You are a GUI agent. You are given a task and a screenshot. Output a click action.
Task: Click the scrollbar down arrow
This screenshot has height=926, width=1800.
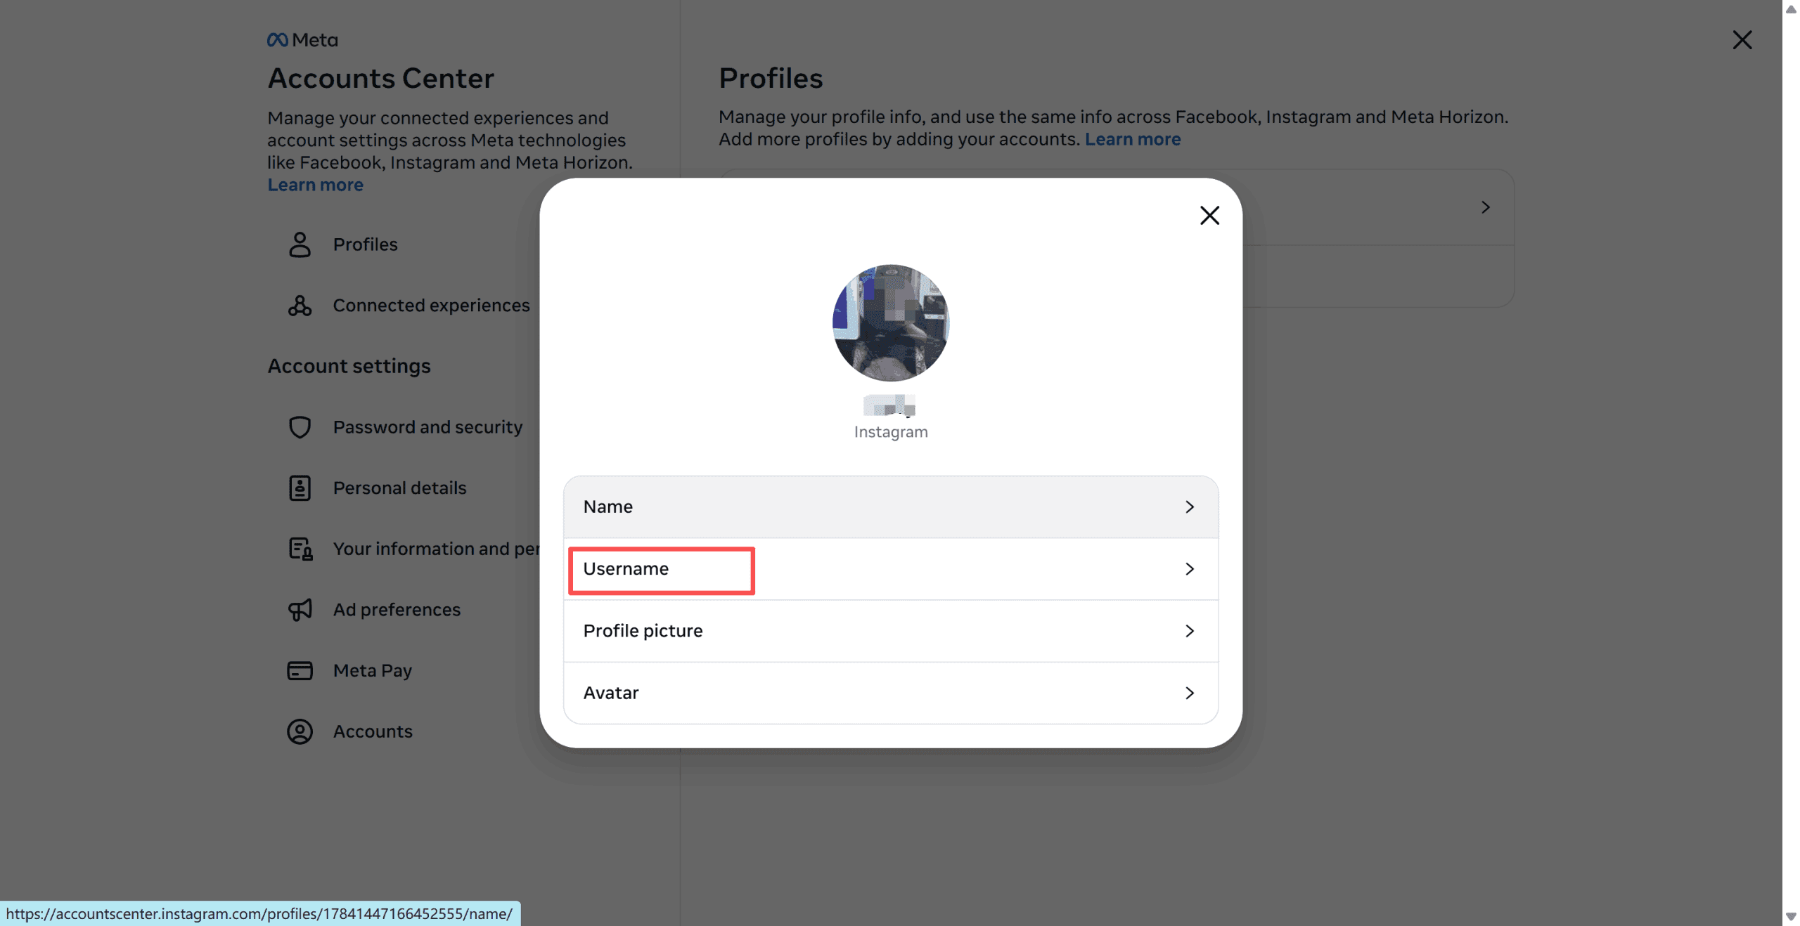[1791, 916]
